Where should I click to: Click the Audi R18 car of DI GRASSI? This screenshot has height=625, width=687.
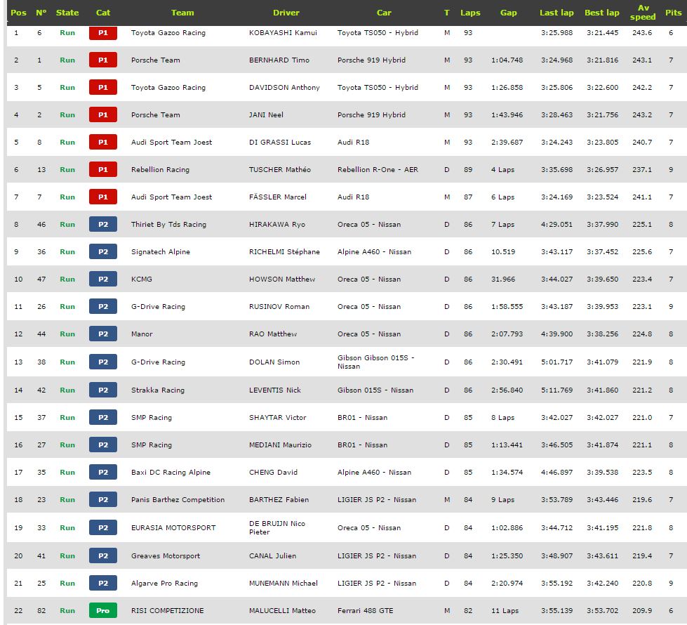[353, 142]
